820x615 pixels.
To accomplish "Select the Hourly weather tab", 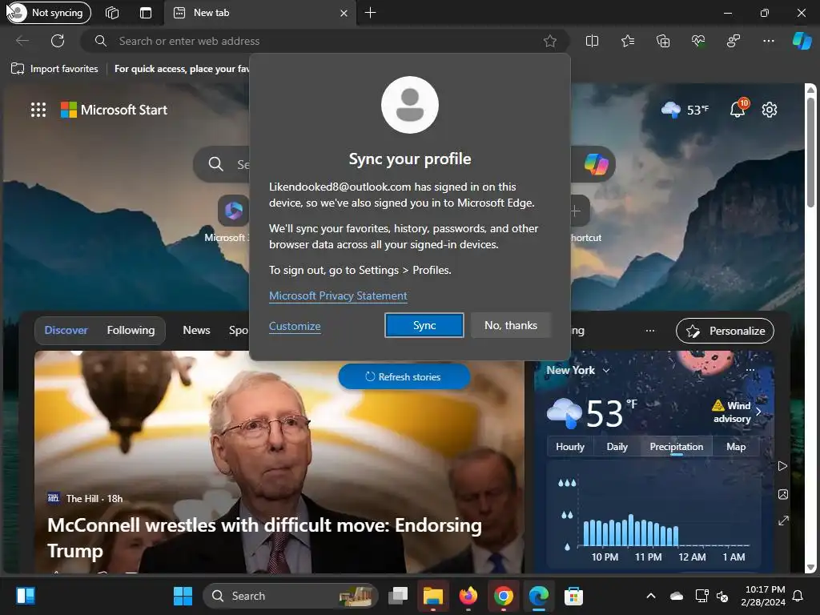I will [569, 447].
